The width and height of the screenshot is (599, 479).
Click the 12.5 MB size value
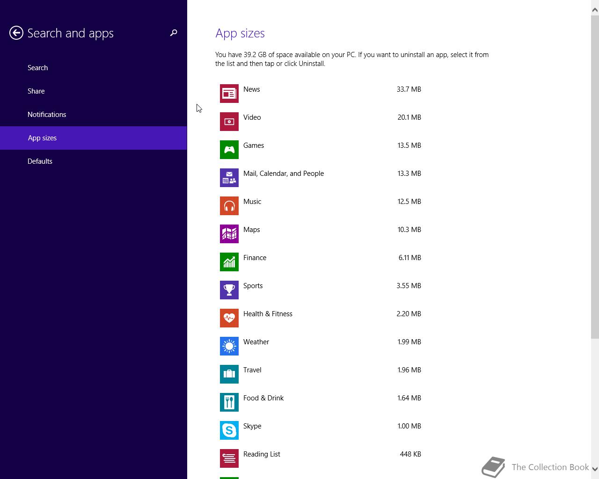pos(409,202)
